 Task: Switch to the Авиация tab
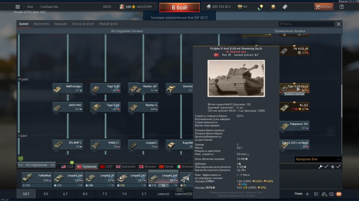click(60, 24)
